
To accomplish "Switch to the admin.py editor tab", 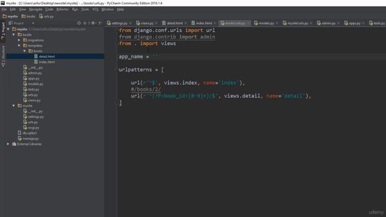I will pos(328,23).
